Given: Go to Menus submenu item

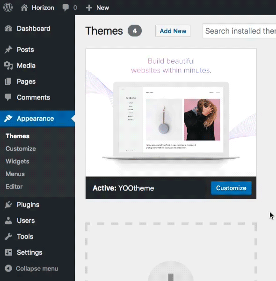Looking at the screenshot, I should click(15, 174).
